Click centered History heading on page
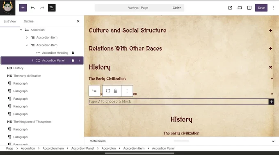Viewport: 279px width, 155px height. click(x=181, y=119)
